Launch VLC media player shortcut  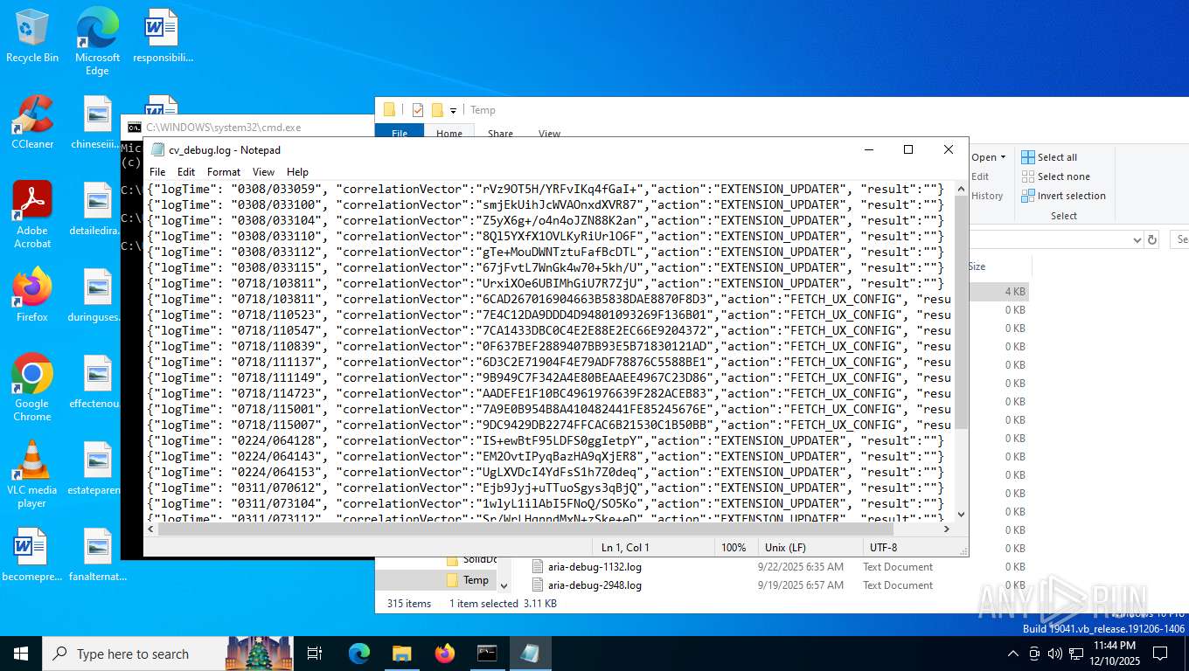point(32,474)
